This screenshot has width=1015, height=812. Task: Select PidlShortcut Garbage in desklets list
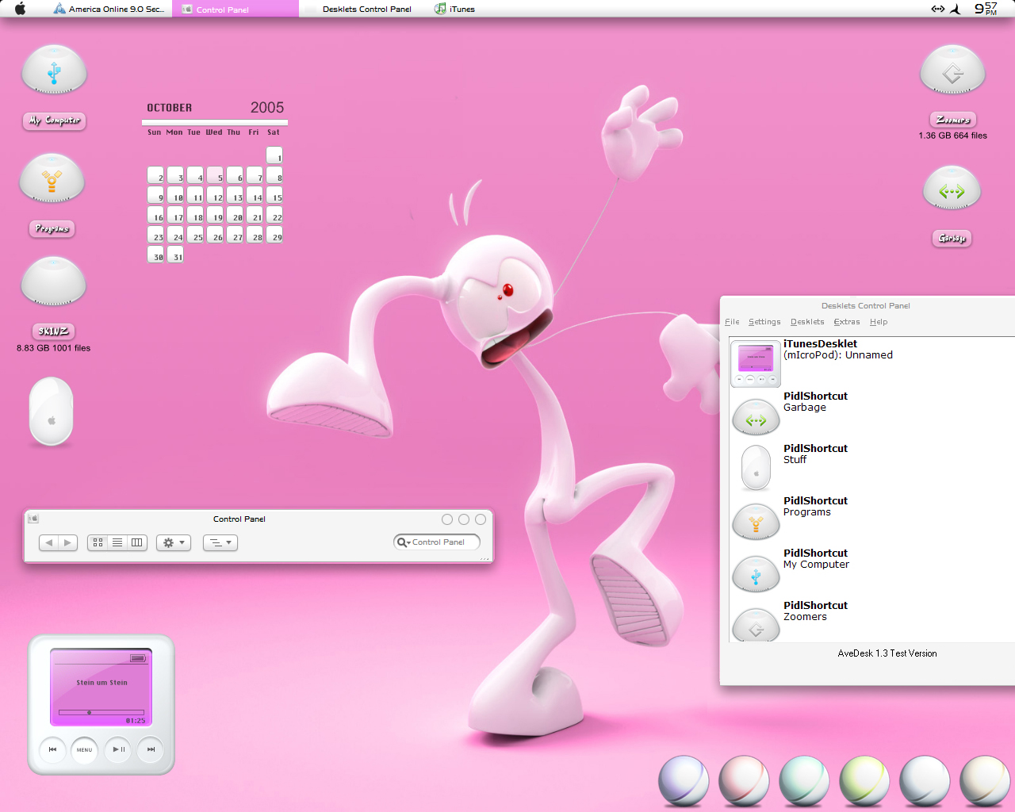coord(872,415)
